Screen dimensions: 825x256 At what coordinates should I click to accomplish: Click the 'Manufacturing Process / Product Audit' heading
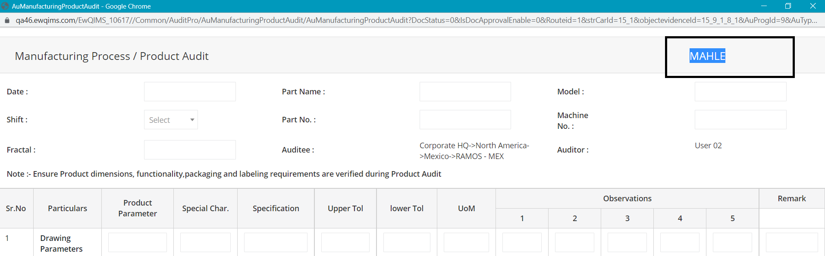click(112, 56)
